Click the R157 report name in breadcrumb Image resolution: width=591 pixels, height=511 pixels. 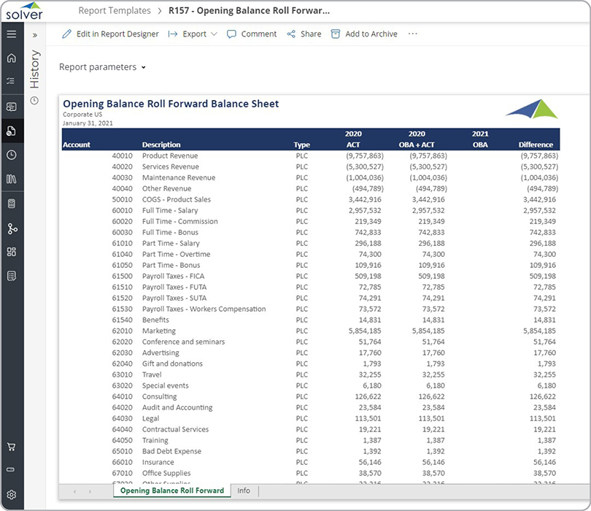coord(249,10)
